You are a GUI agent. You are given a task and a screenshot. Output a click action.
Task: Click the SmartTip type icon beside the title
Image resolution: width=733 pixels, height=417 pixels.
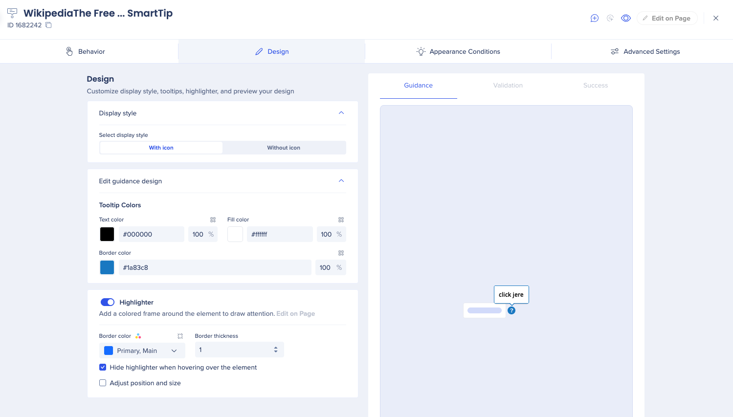click(x=12, y=13)
